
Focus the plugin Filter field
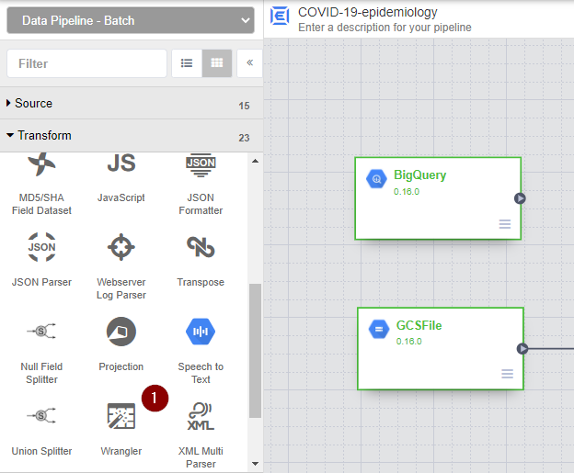point(86,63)
